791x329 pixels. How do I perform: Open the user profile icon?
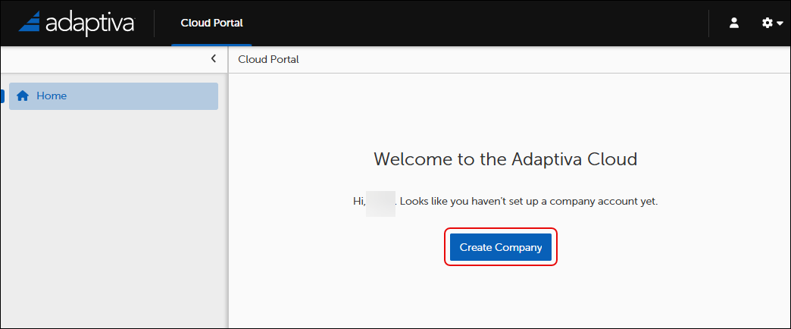click(734, 23)
